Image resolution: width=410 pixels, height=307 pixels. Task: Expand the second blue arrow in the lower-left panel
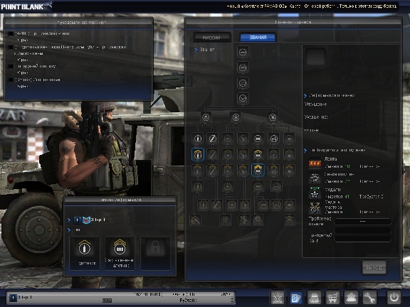click(69, 230)
